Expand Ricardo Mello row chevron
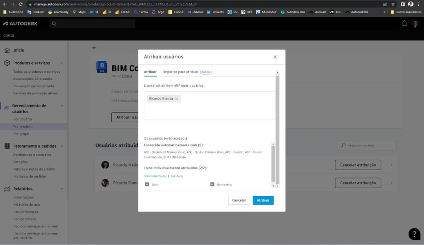Viewport: 424px width, 245px height. pos(391,165)
